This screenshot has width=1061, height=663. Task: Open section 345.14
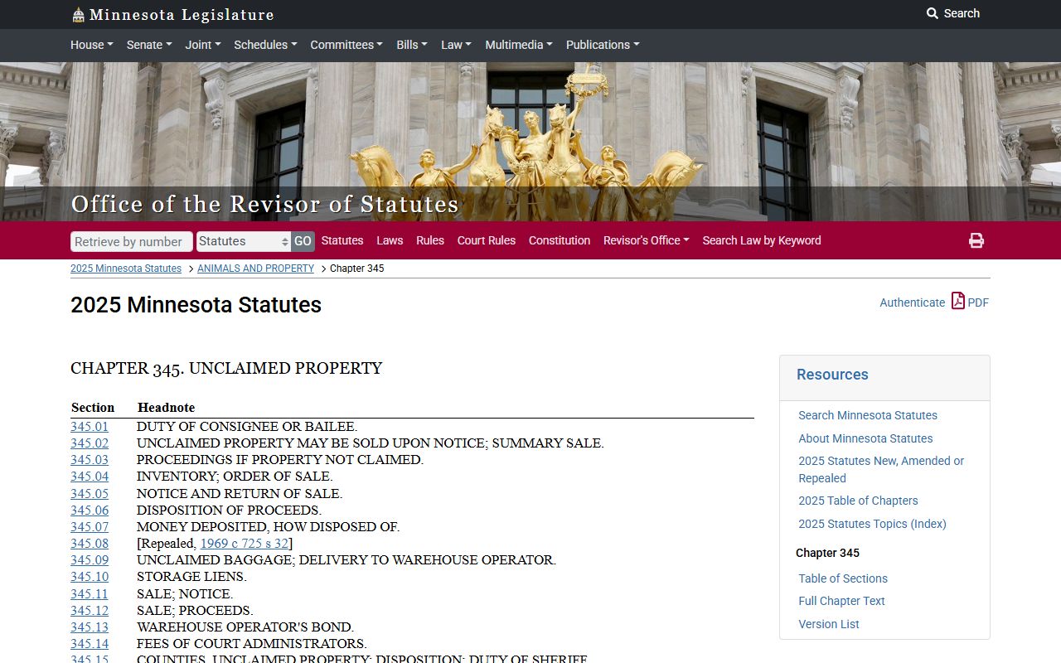(90, 644)
